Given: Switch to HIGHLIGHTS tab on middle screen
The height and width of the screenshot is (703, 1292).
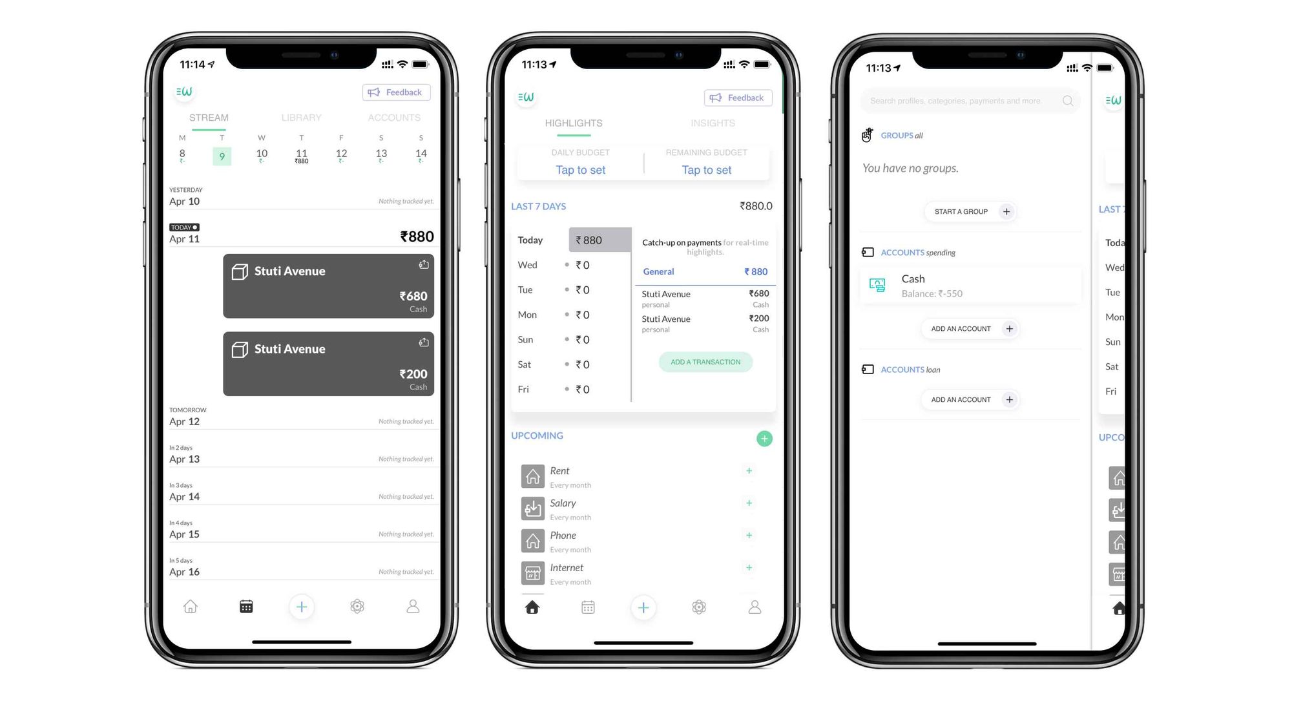Looking at the screenshot, I should click(571, 123).
